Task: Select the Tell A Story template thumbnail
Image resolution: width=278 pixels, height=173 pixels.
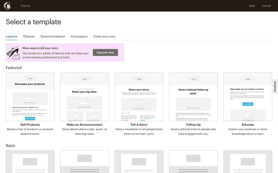Action: pos(139,96)
